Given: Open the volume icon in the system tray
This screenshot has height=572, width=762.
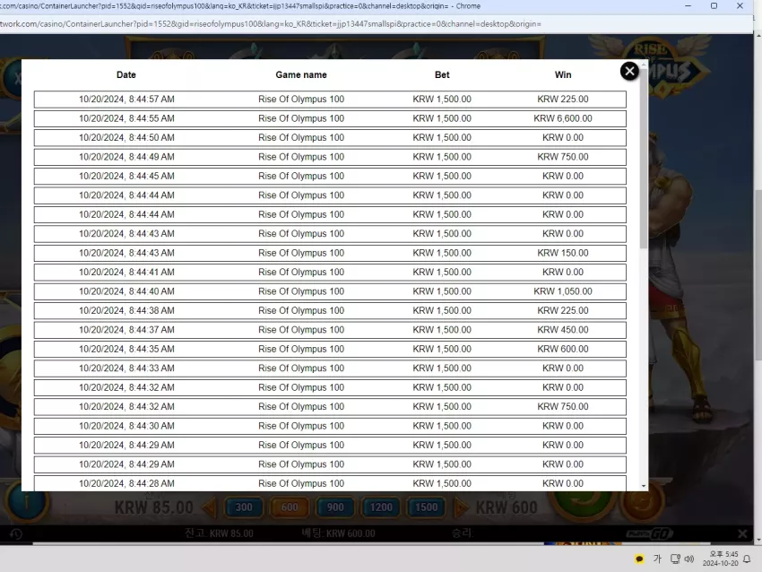Looking at the screenshot, I should click(689, 559).
